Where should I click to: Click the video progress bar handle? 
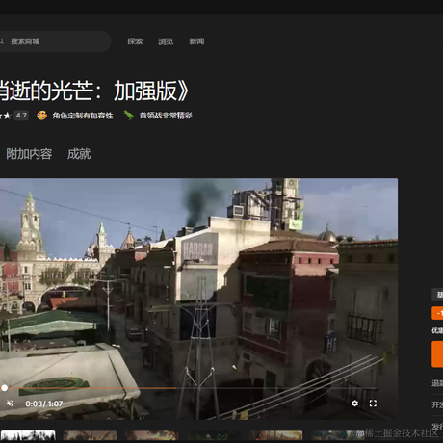pyautogui.click(x=4, y=388)
